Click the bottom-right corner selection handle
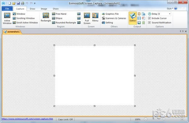Image resolution: width=189 pixels, height=123 pixels. (x=135, y=106)
